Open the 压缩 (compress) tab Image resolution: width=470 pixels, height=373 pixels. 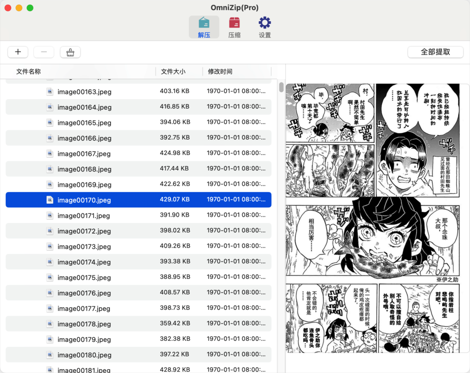(234, 27)
